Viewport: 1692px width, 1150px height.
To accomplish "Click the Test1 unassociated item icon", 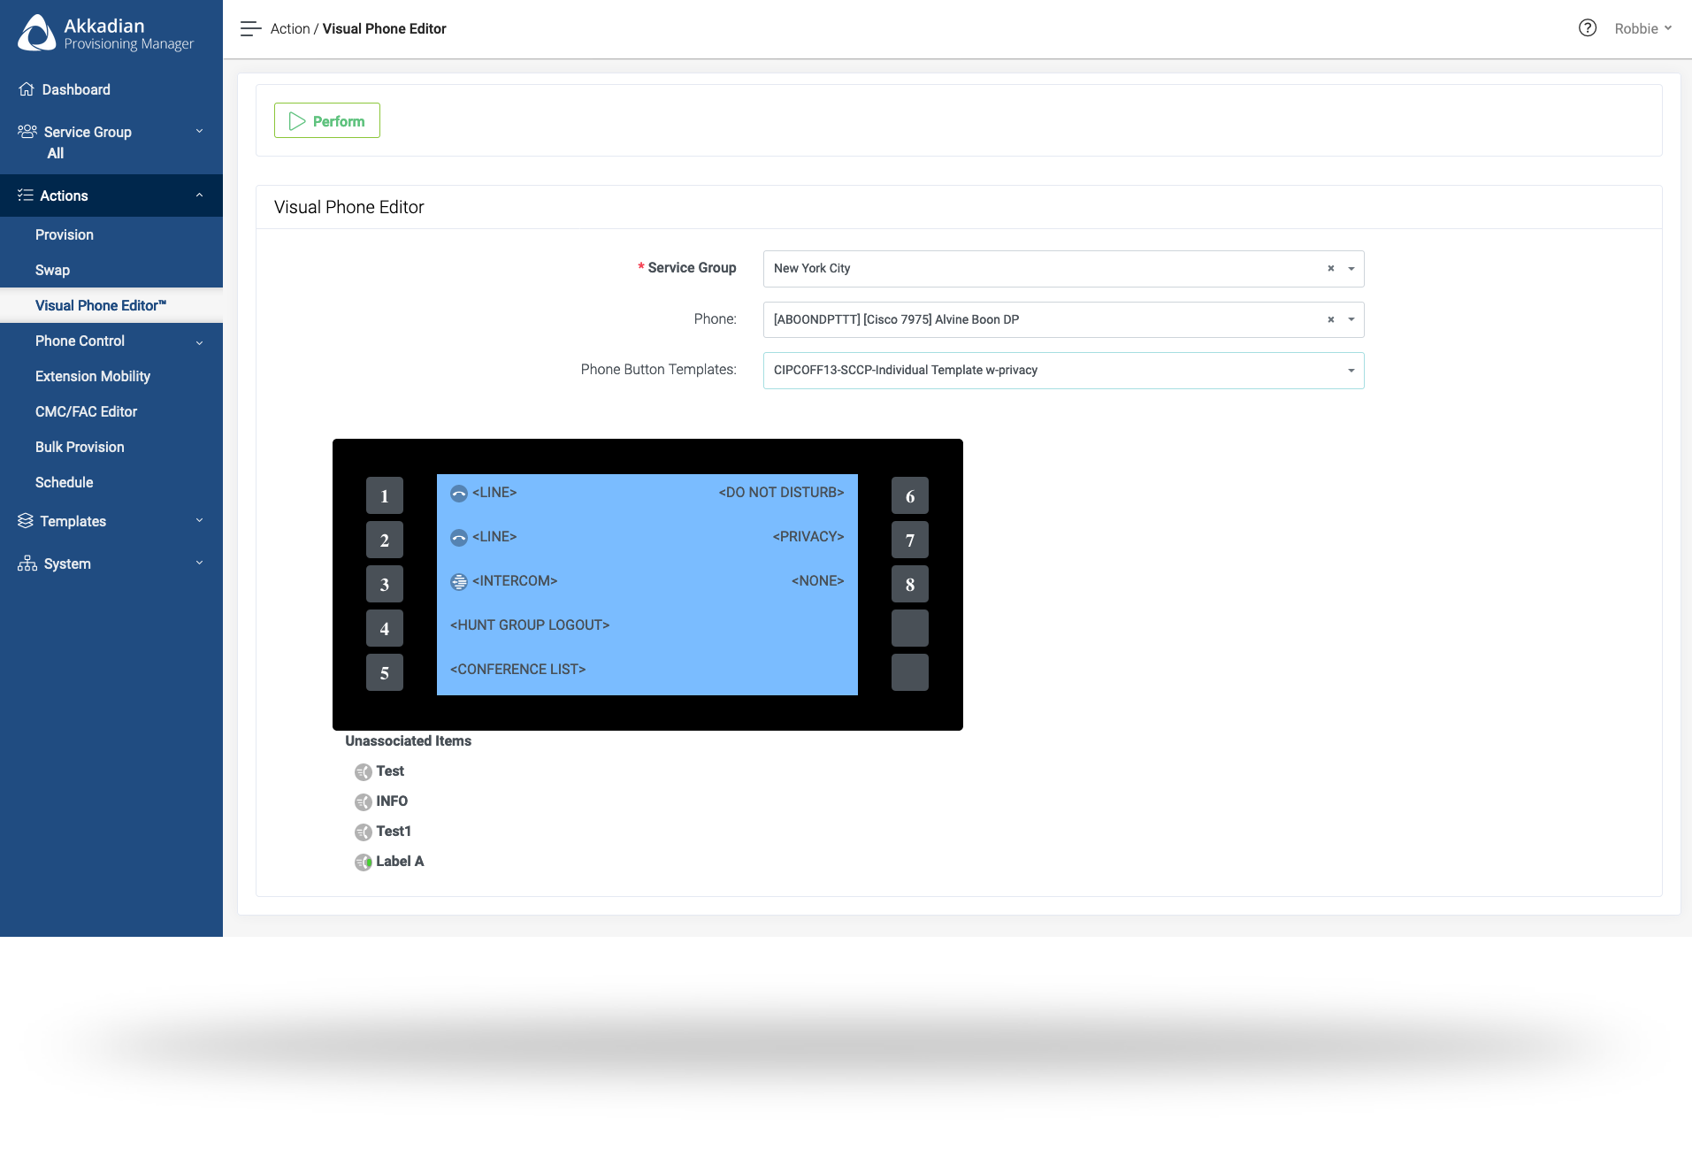I will pyautogui.click(x=364, y=832).
